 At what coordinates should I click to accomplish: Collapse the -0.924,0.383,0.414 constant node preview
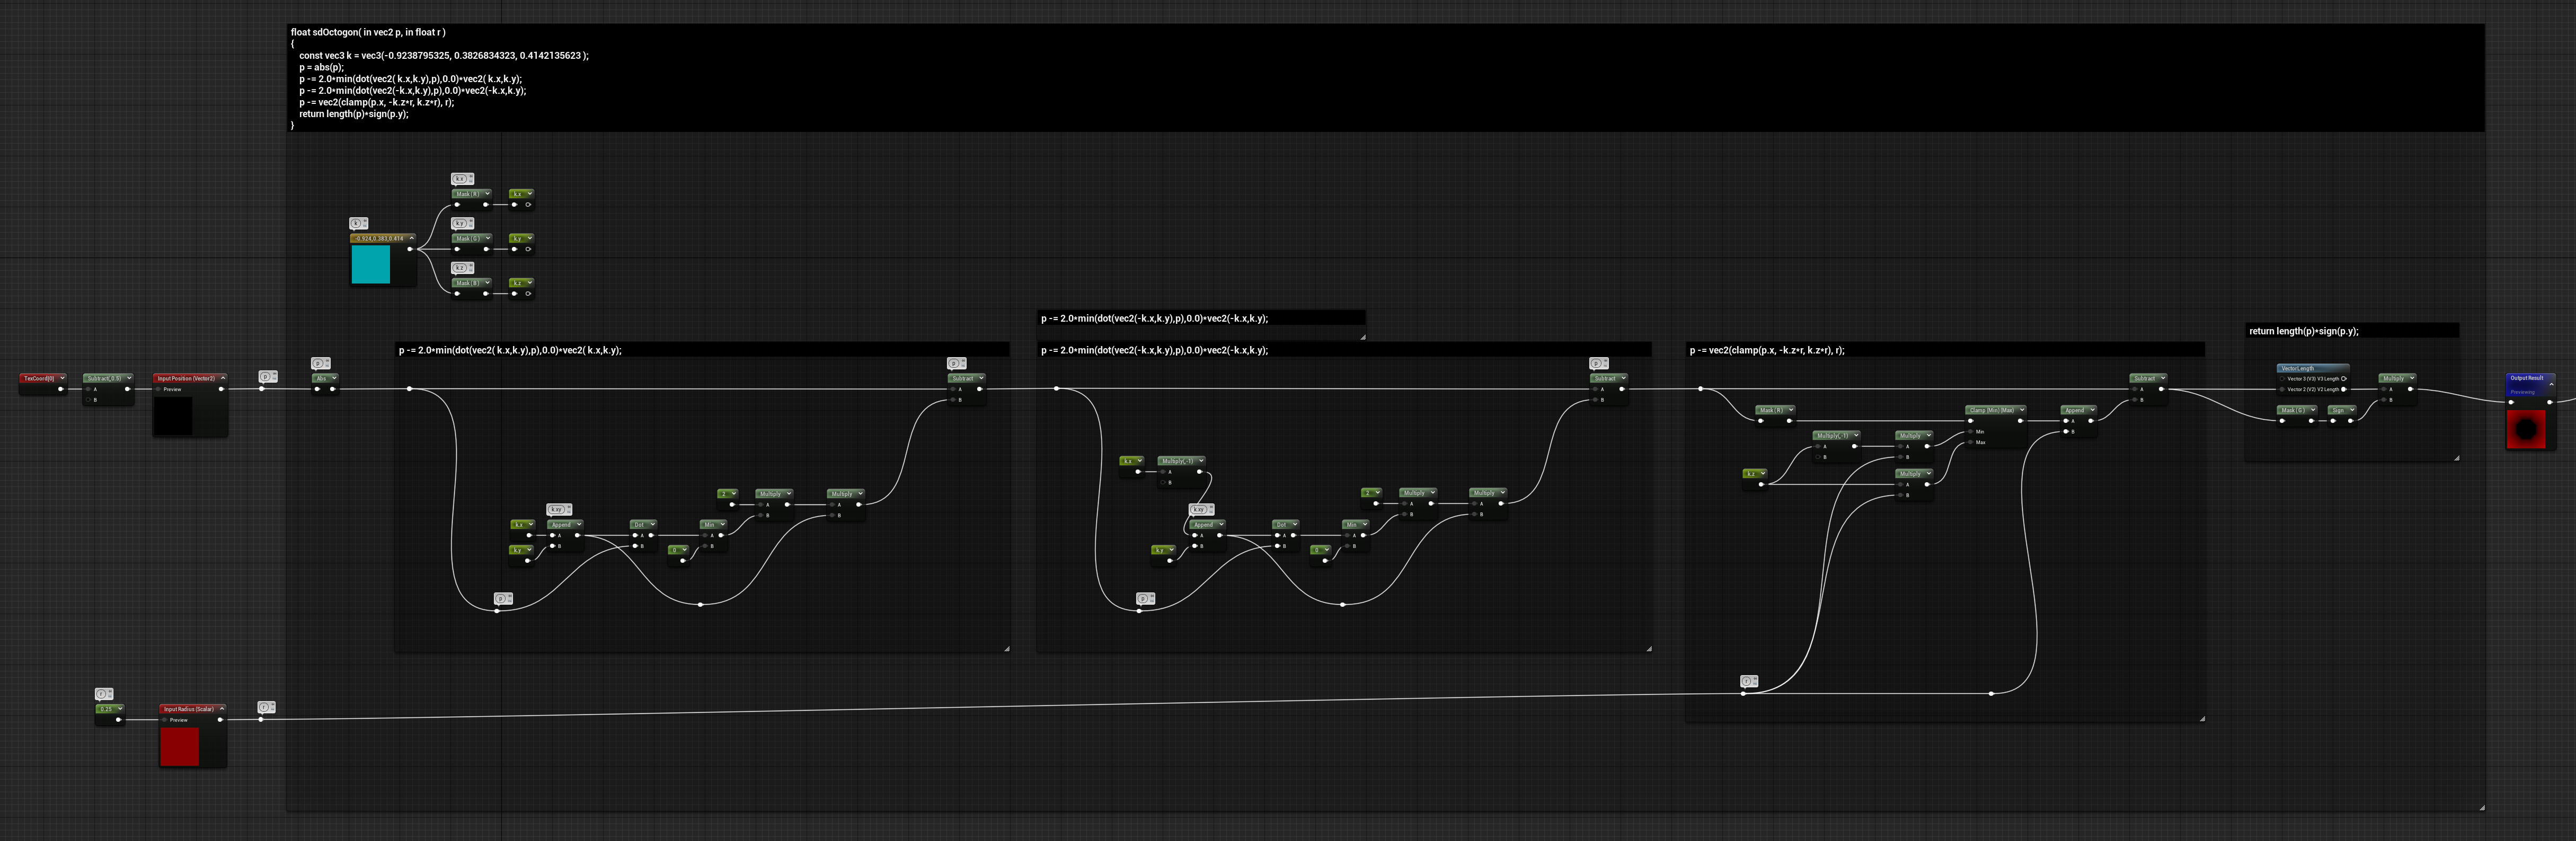coord(411,238)
